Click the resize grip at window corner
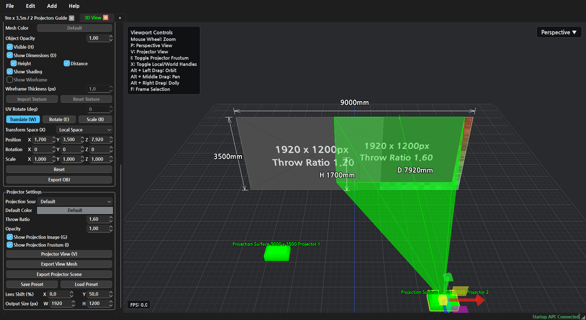 point(583,317)
